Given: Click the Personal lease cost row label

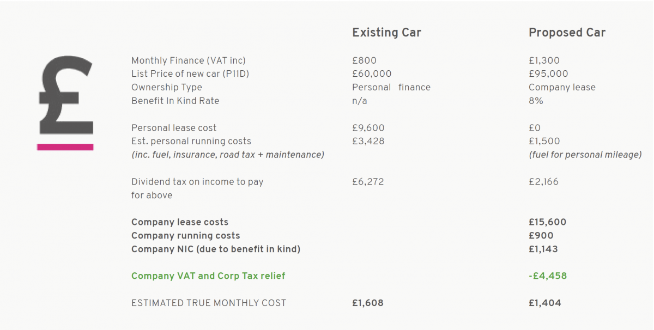Looking at the screenshot, I should [174, 128].
